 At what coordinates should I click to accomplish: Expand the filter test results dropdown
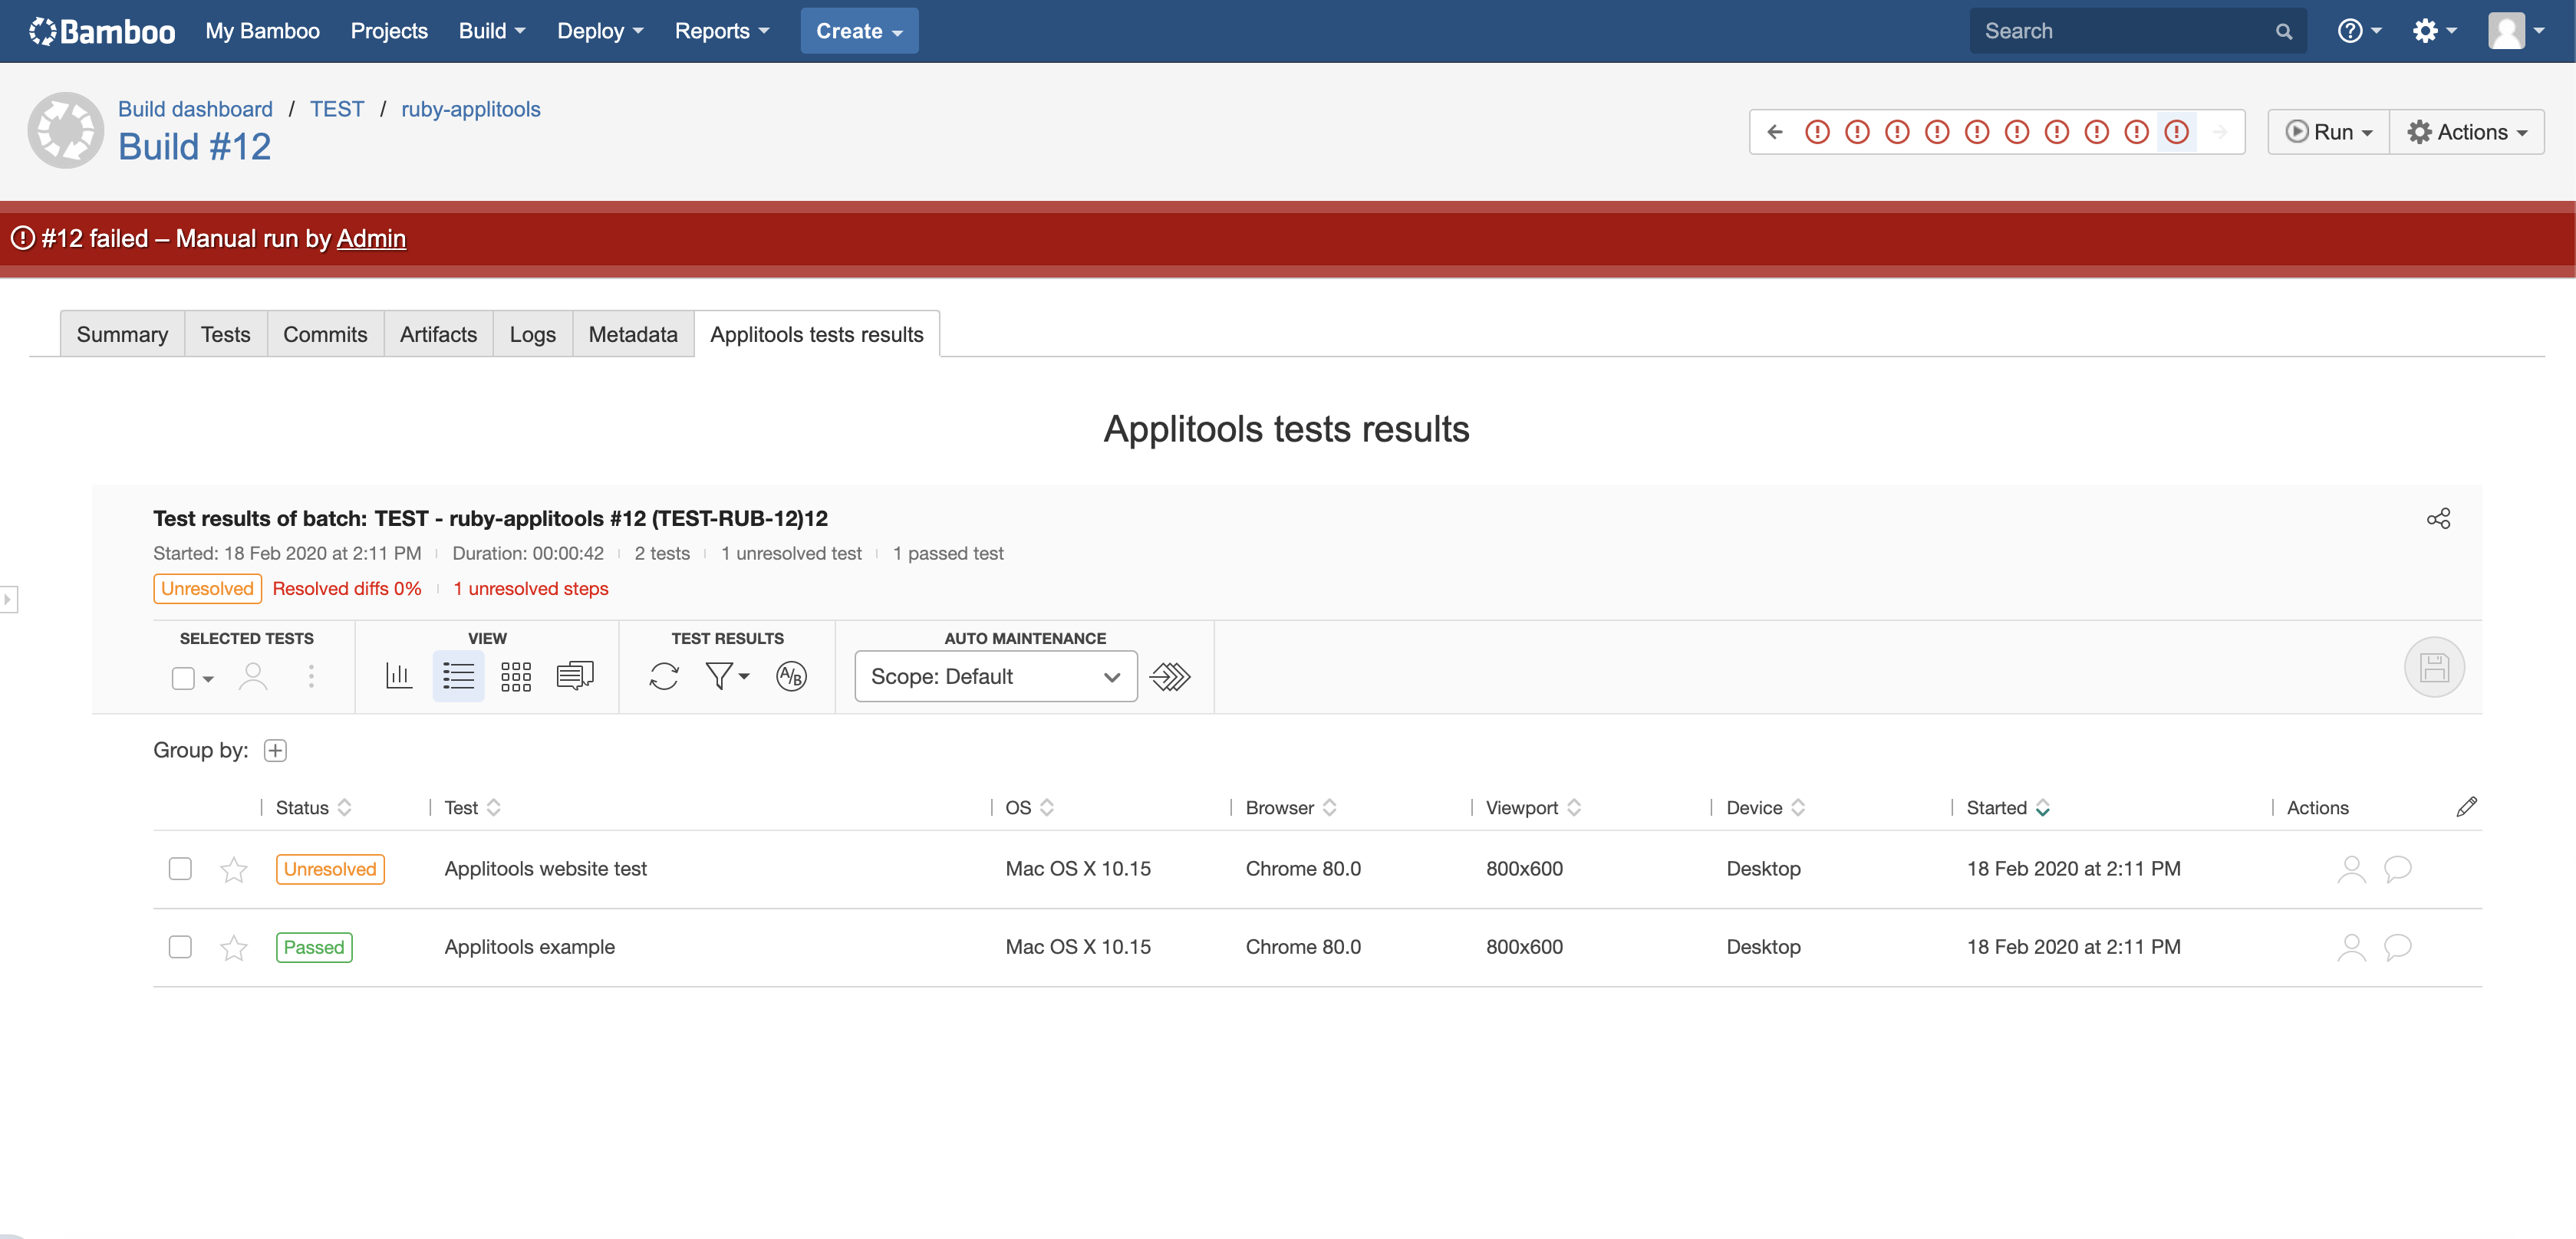point(727,676)
